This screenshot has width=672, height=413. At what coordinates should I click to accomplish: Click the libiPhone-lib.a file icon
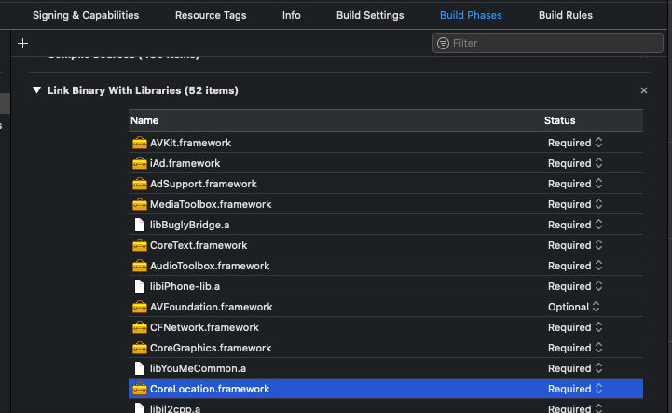(140, 286)
